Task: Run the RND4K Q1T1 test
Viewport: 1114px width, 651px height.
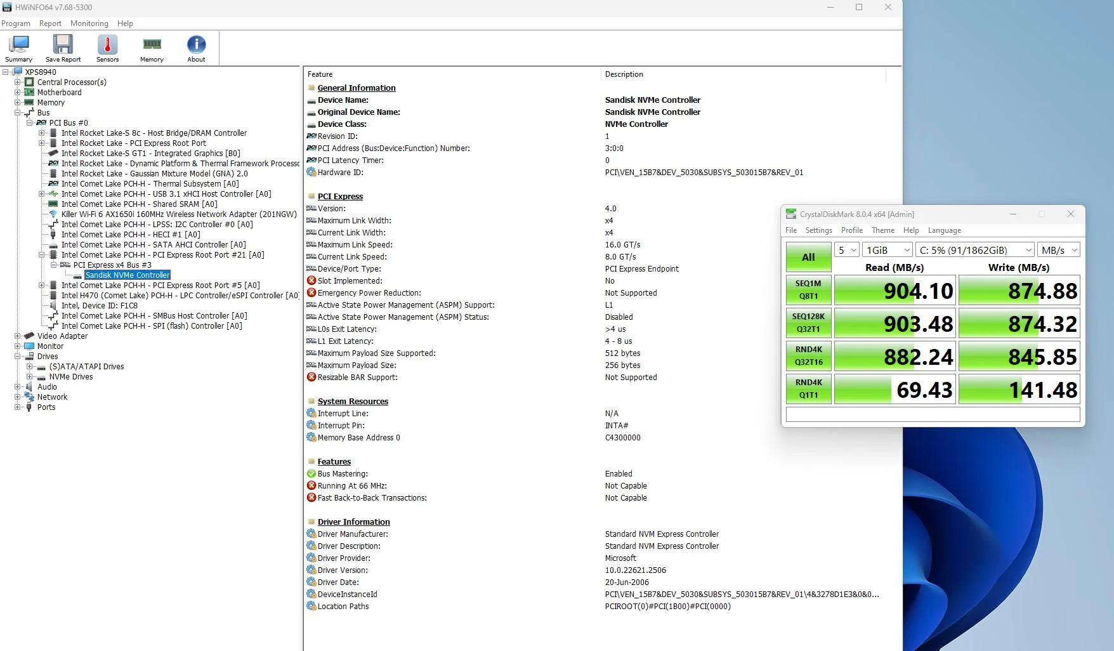Action: coord(808,389)
